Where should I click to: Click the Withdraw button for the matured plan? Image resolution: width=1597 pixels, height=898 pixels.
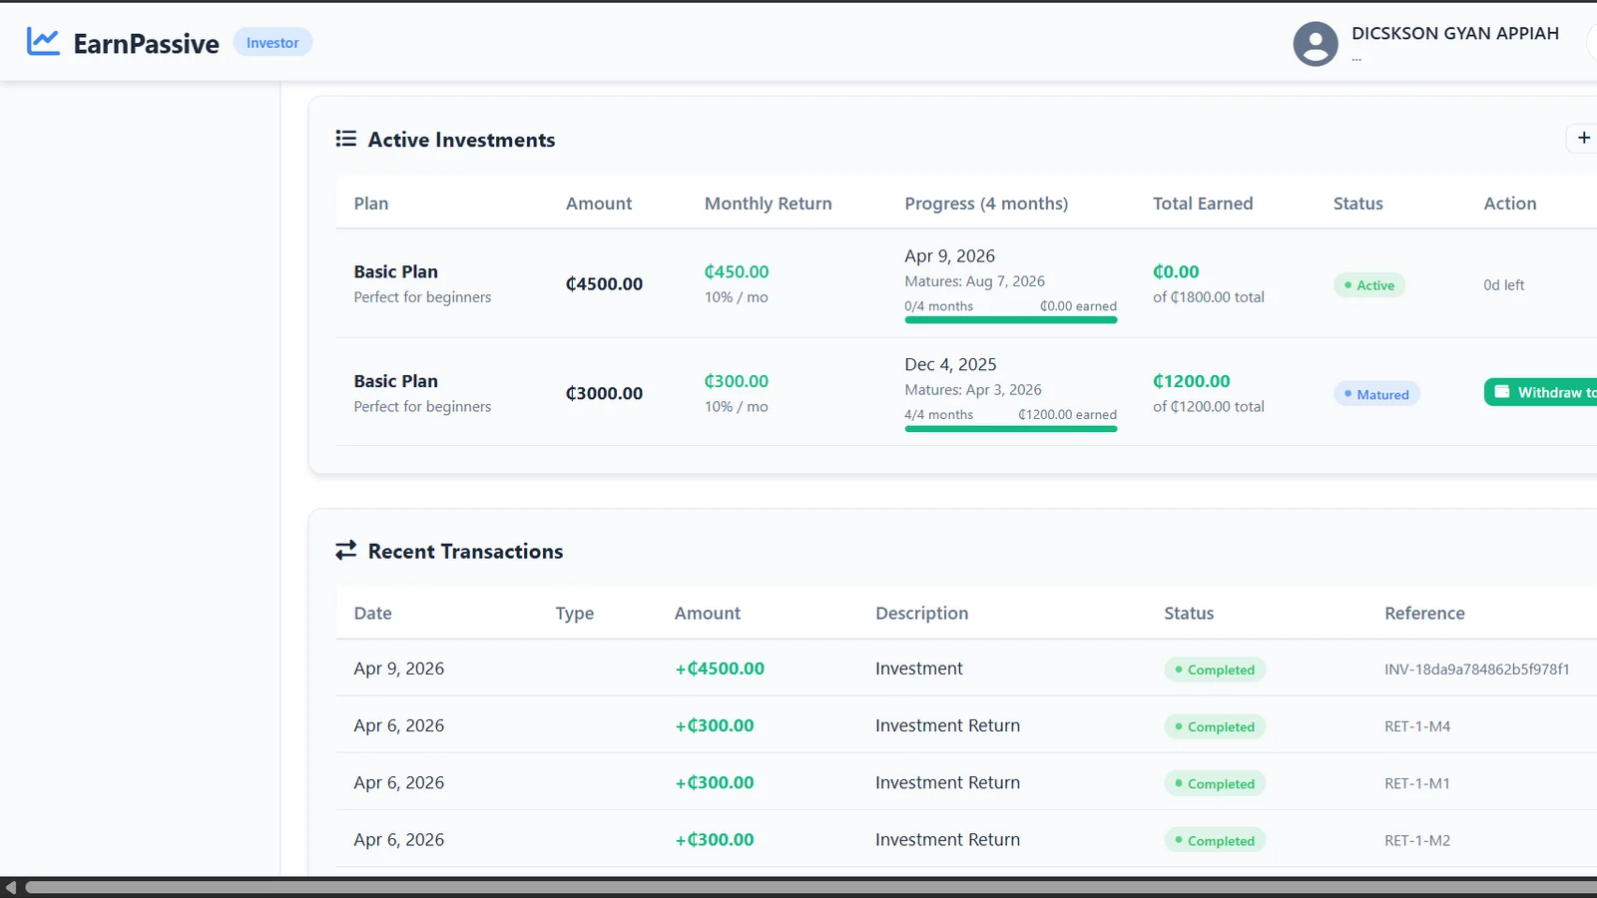click(x=1541, y=392)
